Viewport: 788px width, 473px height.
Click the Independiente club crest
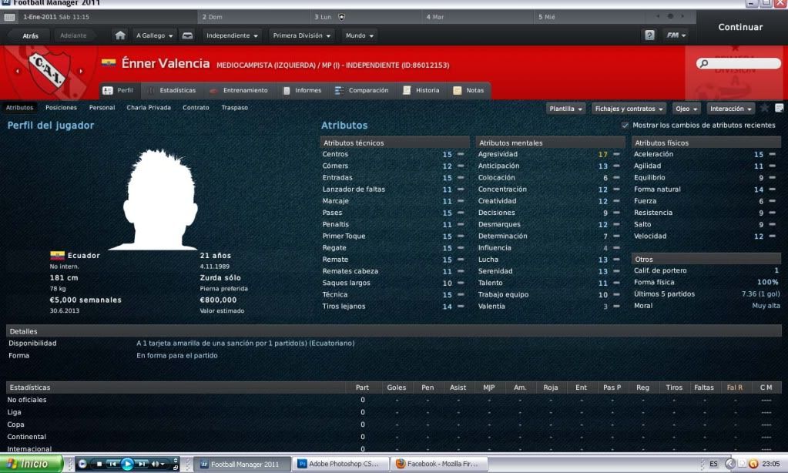pyautogui.click(x=49, y=72)
